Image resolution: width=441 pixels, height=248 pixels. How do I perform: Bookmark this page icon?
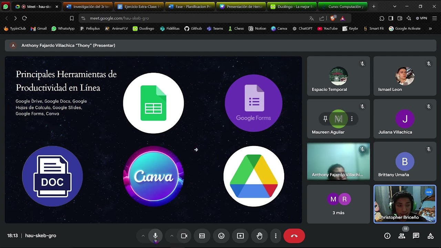pyautogui.click(x=72, y=18)
